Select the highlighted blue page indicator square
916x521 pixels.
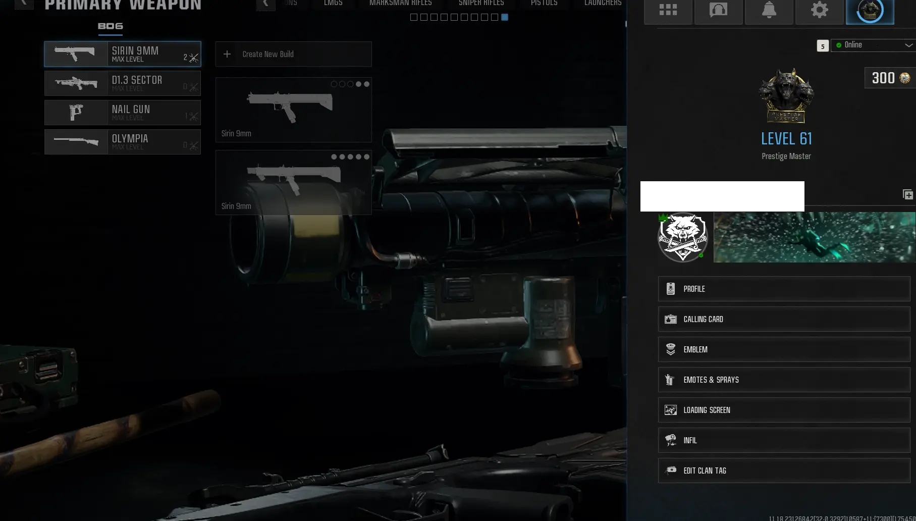(505, 17)
